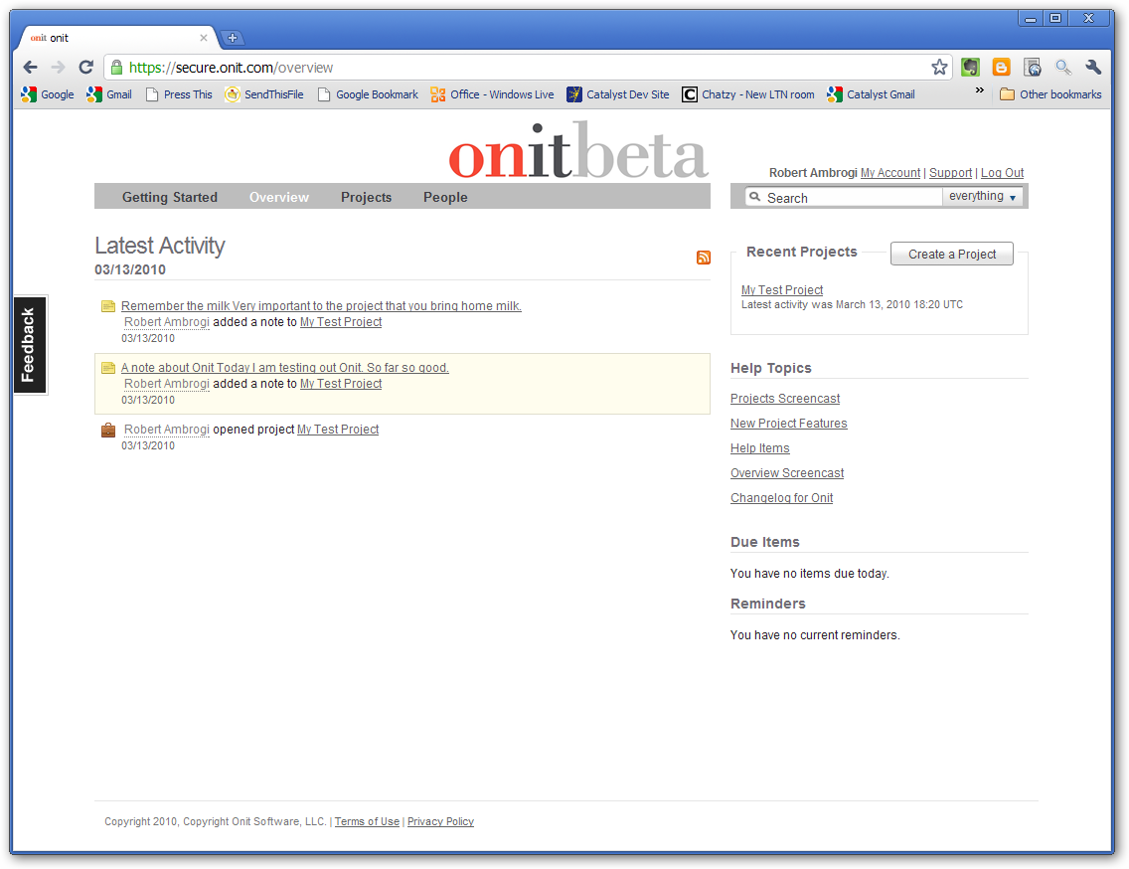Open the page-with-globe extension icon

(1033, 67)
